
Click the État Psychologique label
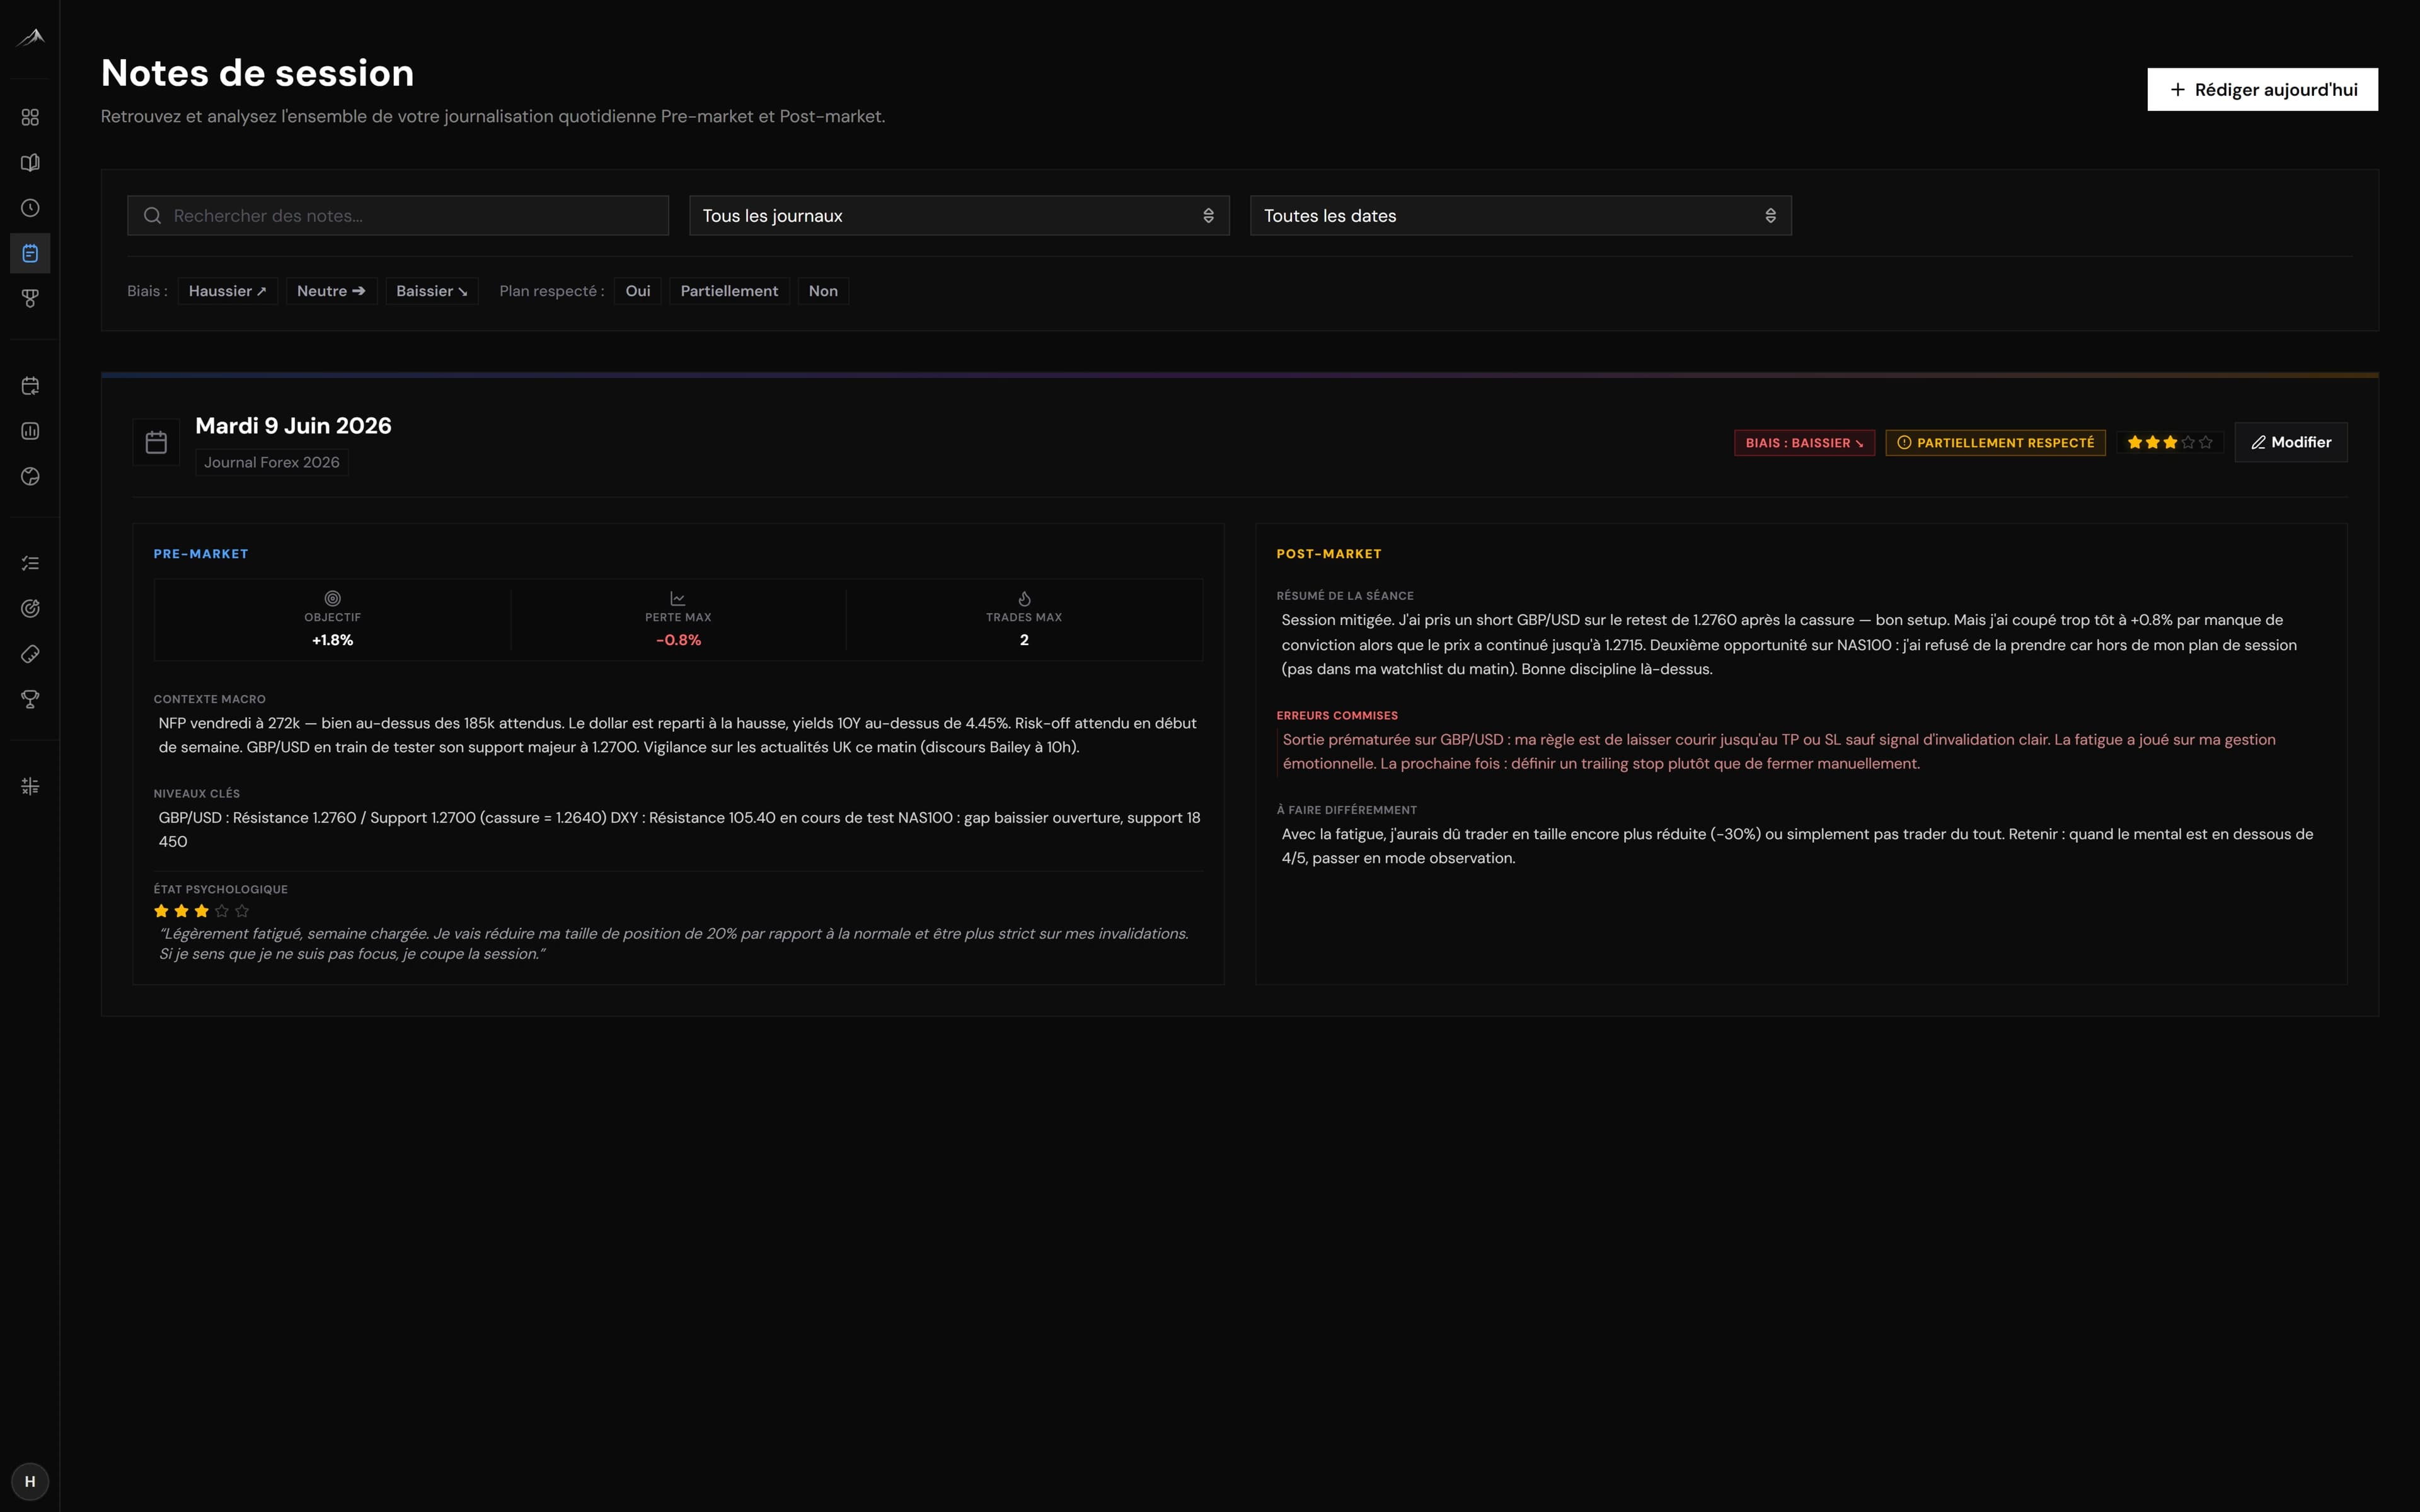coord(221,889)
